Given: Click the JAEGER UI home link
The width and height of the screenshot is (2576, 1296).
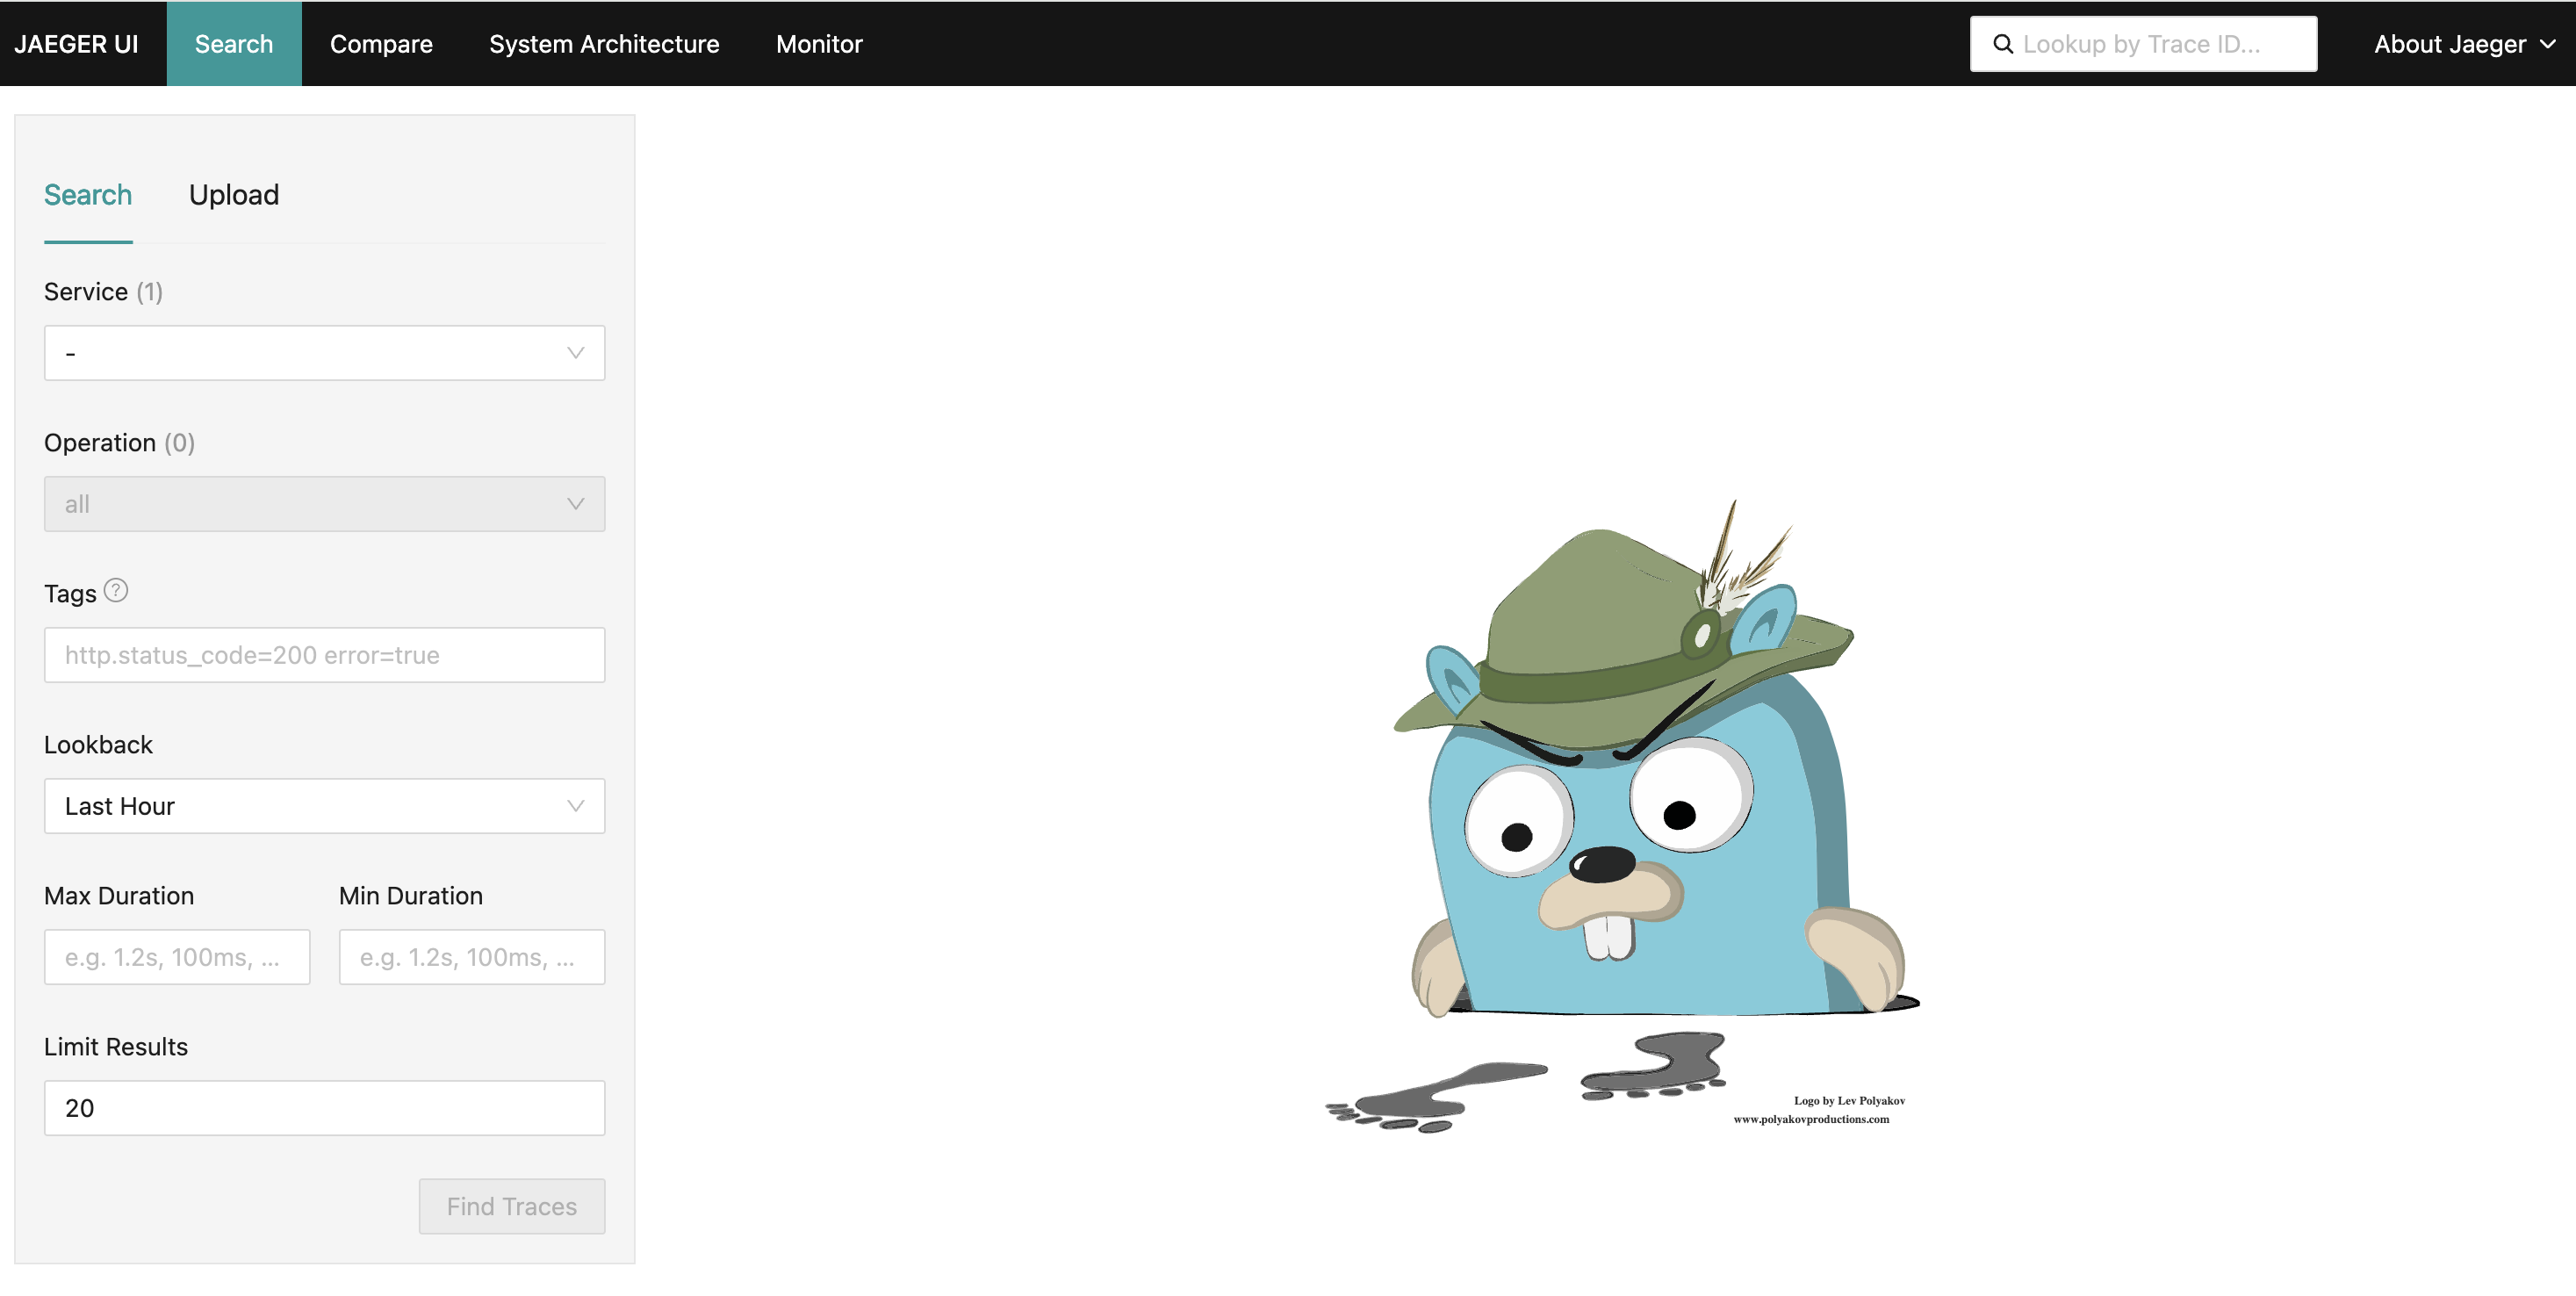Looking at the screenshot, I should (x=76, y=44).
